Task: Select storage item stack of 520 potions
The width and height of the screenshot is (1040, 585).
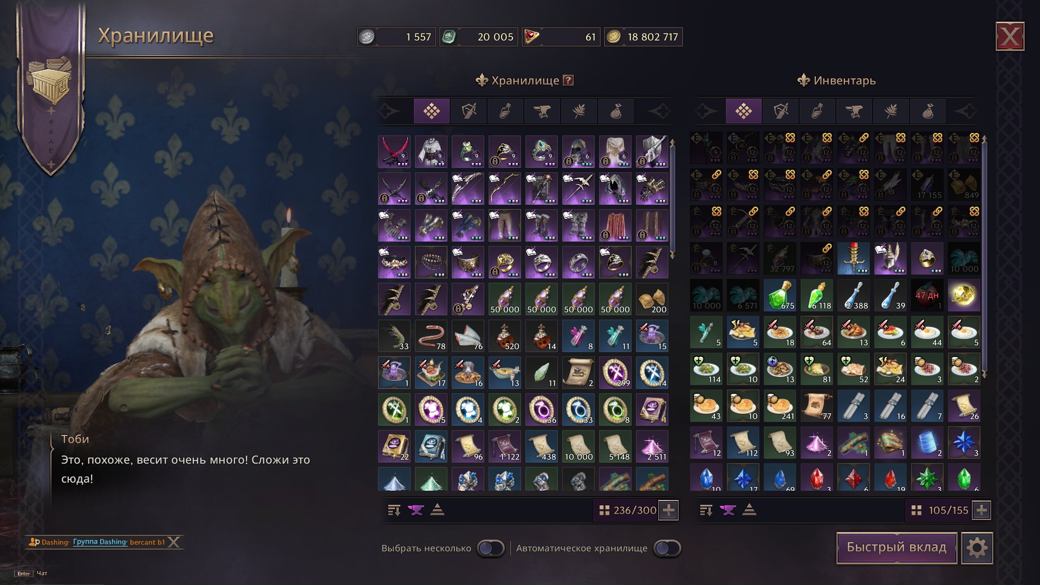Action: [505, 336]
